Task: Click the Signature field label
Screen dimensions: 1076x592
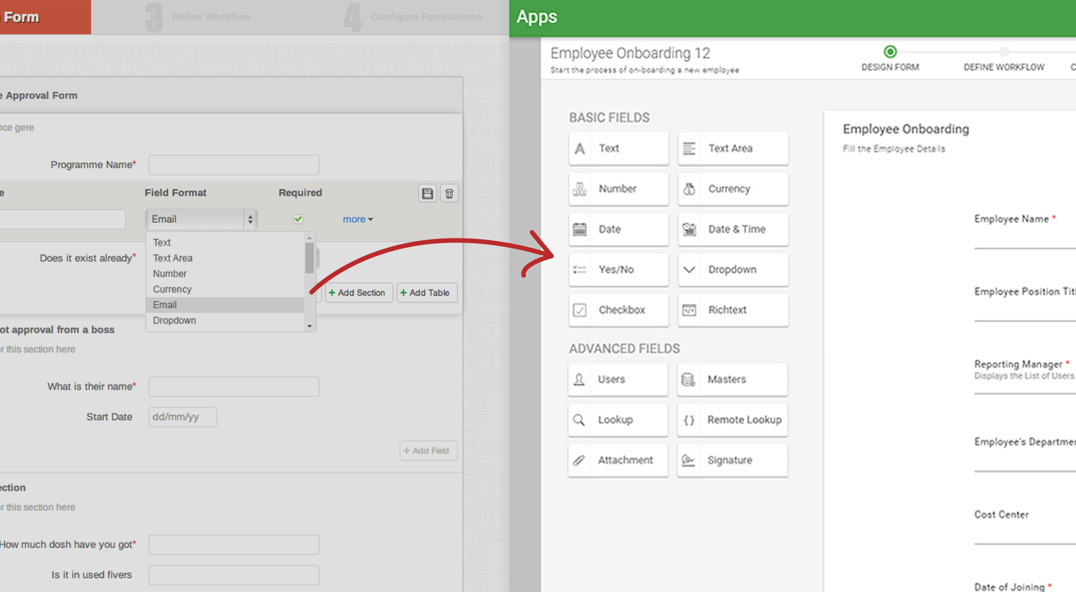Action: 730,461
